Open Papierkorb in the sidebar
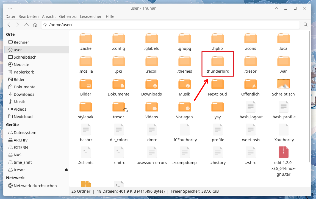 coord(24,72)
